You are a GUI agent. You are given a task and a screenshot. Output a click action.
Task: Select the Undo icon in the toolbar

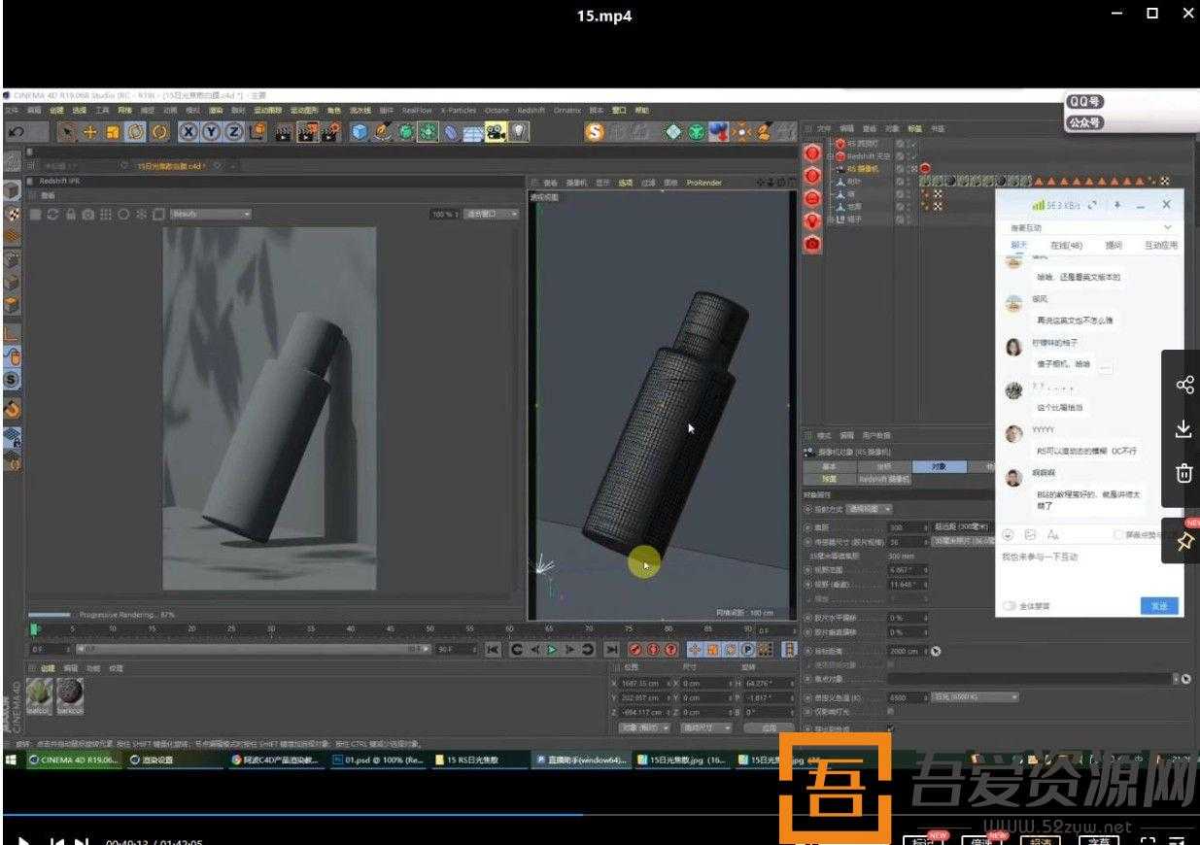17,133
